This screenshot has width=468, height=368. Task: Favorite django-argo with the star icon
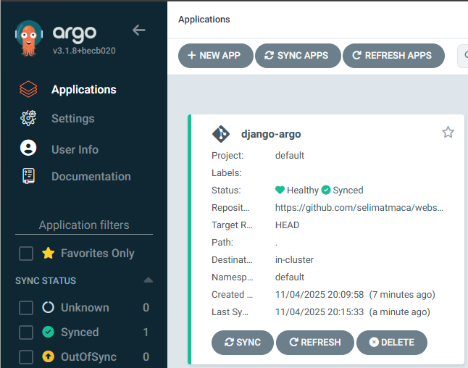[448, 132]
